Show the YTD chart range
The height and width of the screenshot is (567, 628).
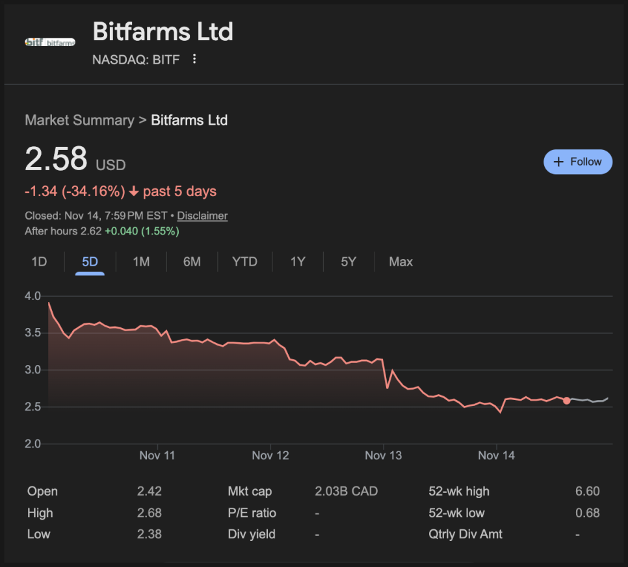(245, 262)
